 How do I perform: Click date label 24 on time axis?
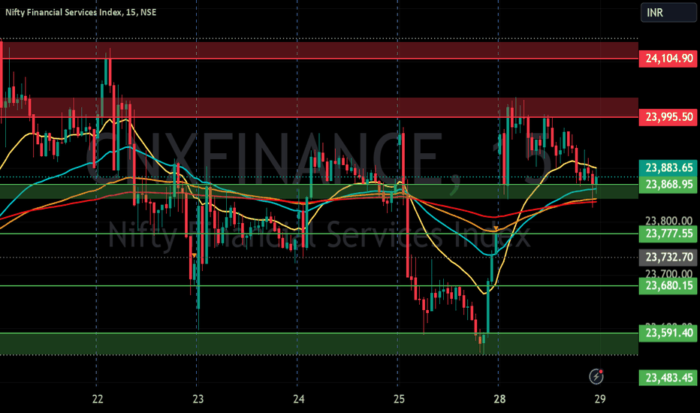pos(298,399)
